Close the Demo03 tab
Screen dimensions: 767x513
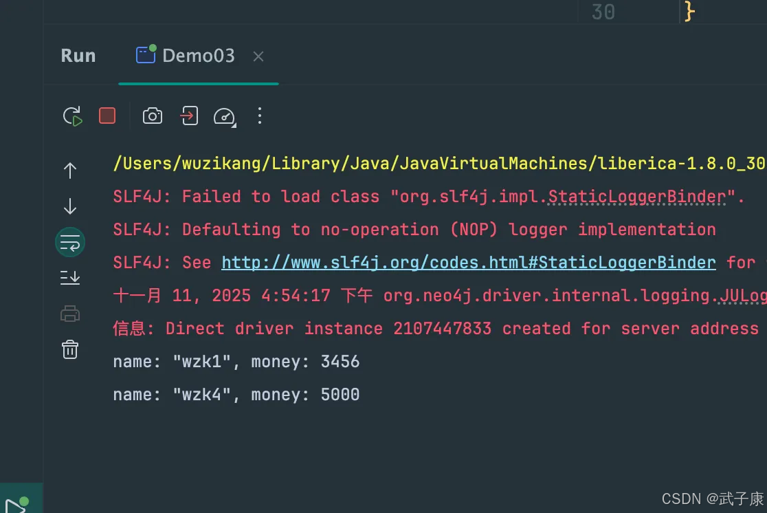pyautogui.click(x=258, y=57)
